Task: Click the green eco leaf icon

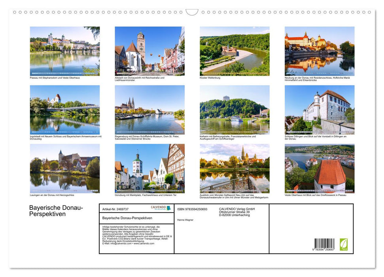Action: click(x=343, y=244)
